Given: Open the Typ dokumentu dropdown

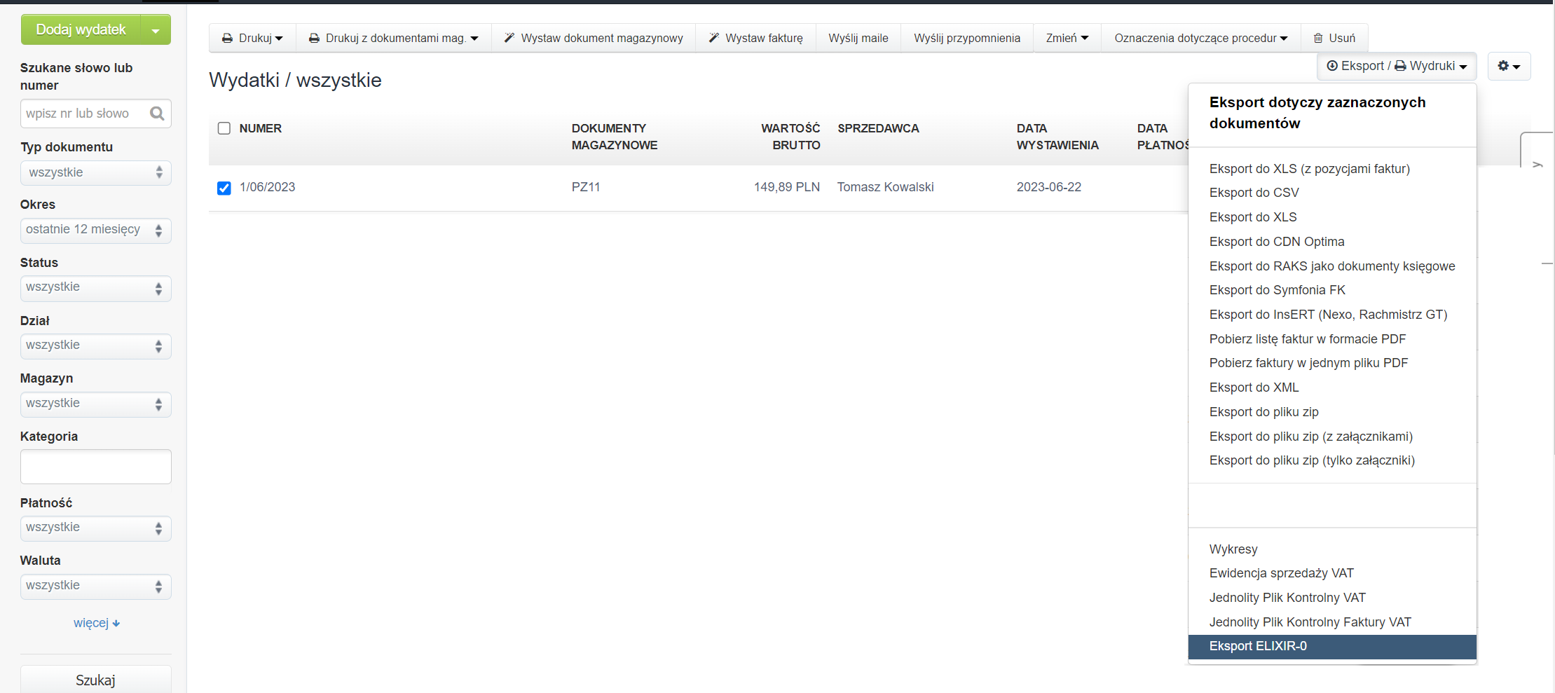Looking at the screenshot, I should [x=96, y=172].
